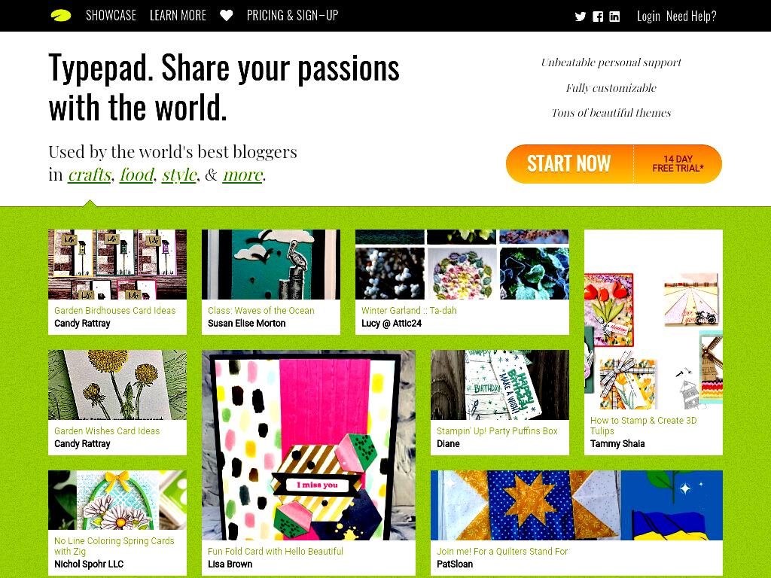This screenshot has height=578, width=771.
Task: Click the Login link
Action: point(648,17)
